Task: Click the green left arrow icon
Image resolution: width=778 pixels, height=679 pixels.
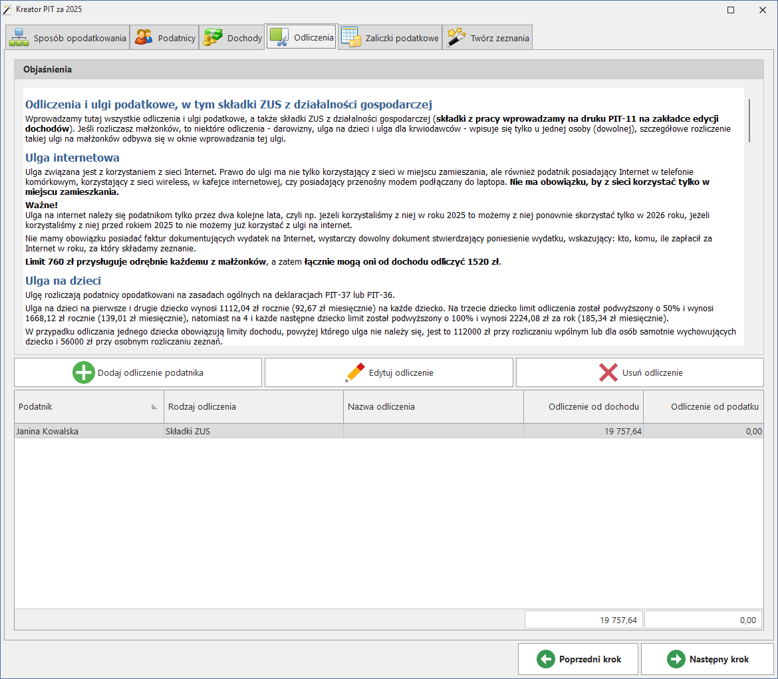Action: [546, 659]
